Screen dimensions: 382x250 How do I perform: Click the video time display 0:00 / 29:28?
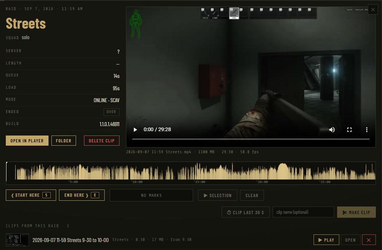click(x=157, y=129)
